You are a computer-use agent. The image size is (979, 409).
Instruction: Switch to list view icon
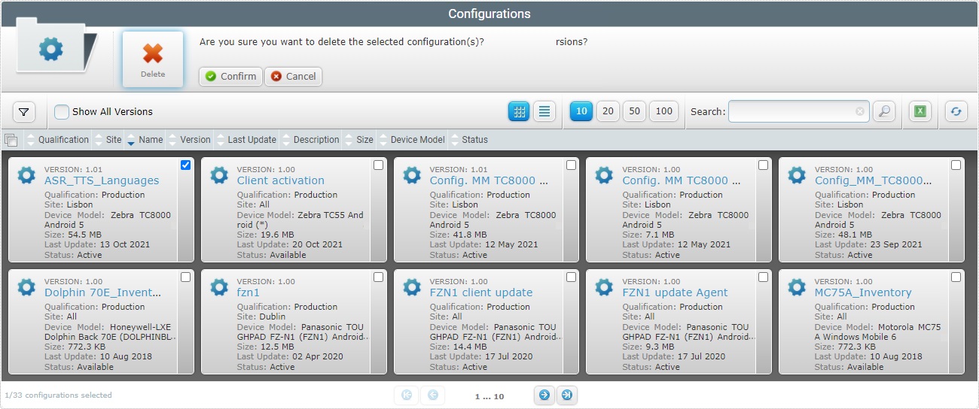pos(544,111)
